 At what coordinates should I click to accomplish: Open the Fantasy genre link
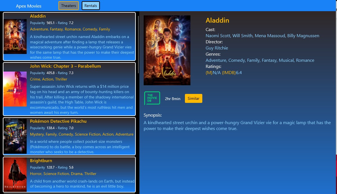click(269, 60)
